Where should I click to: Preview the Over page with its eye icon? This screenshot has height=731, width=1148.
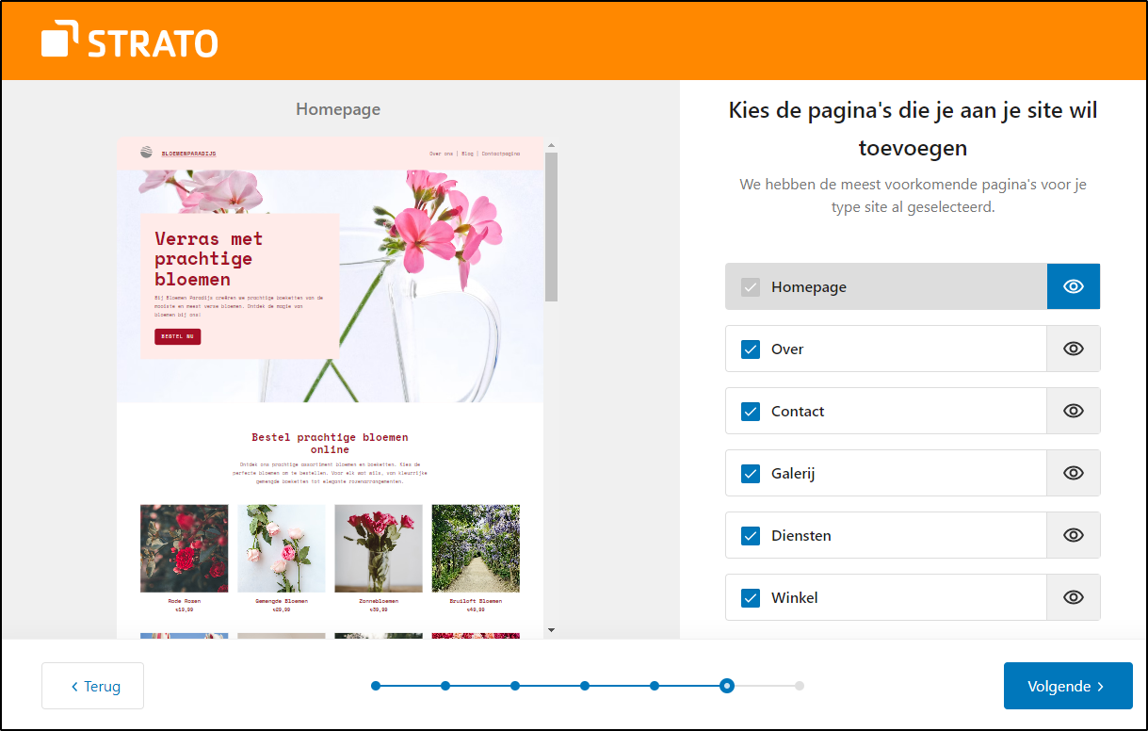pyautogui.click(x=1073, y=349)
